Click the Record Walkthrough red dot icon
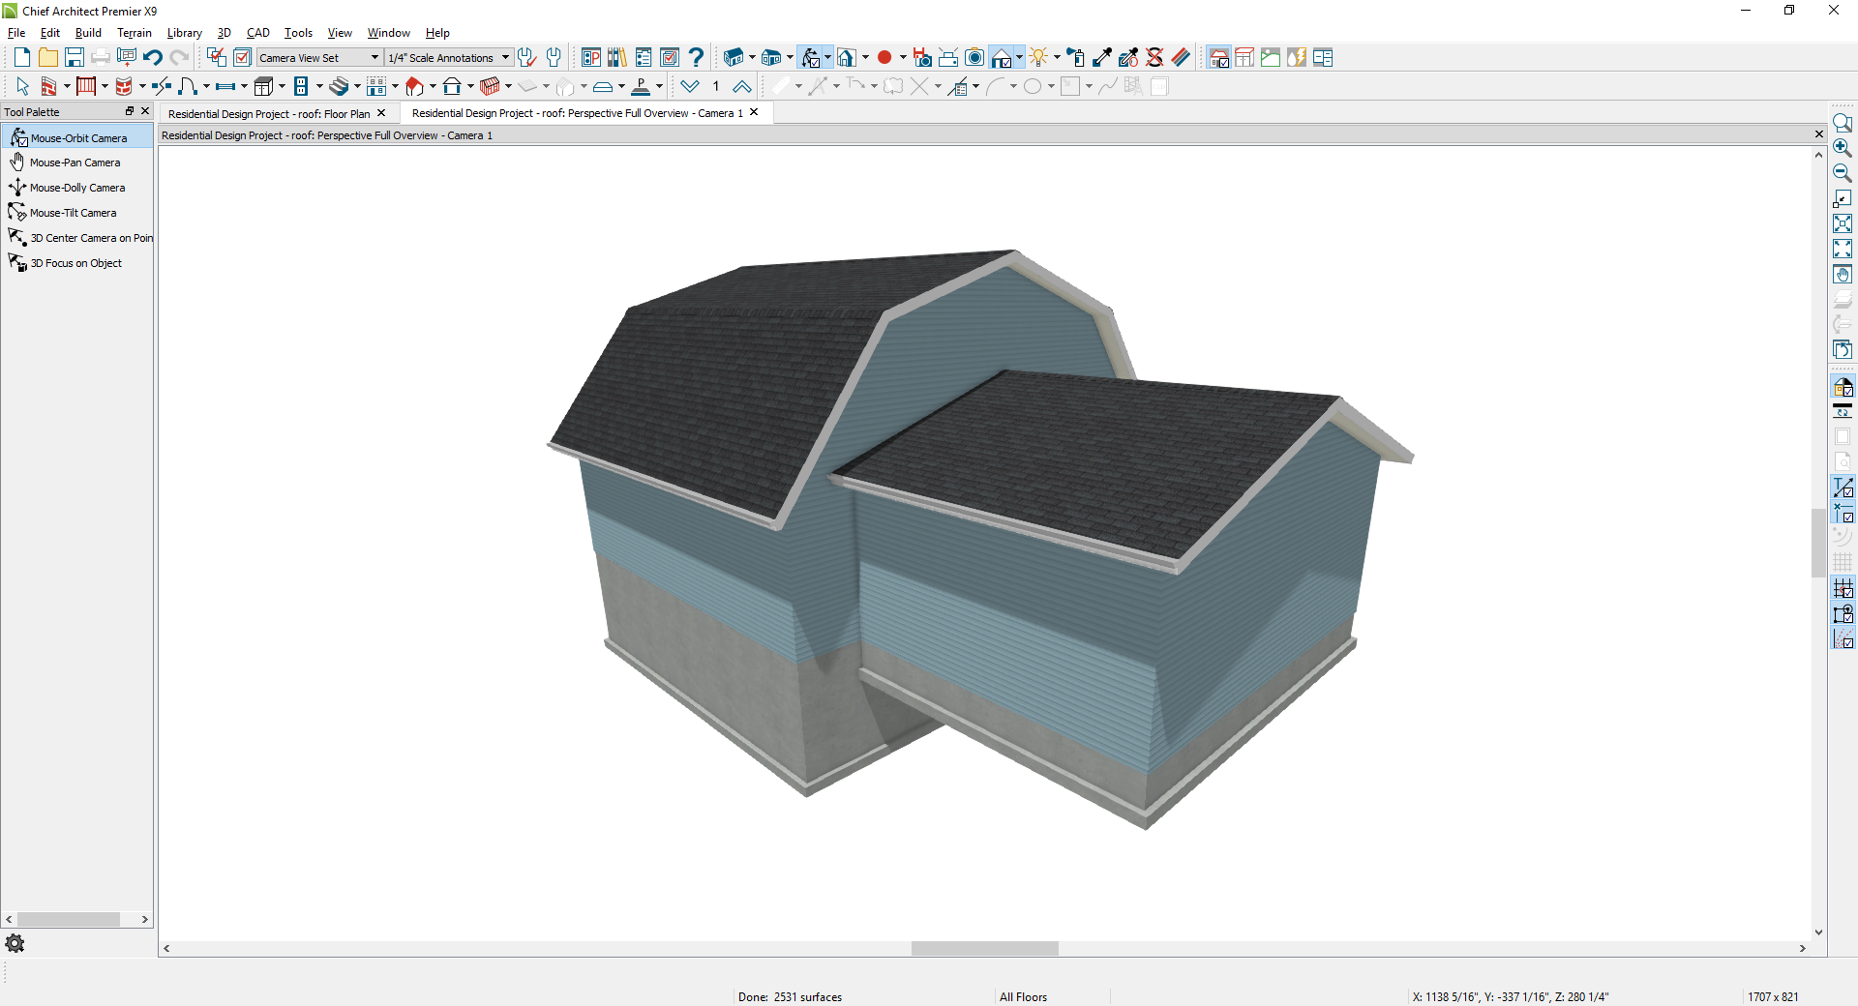 coord(885,56)
